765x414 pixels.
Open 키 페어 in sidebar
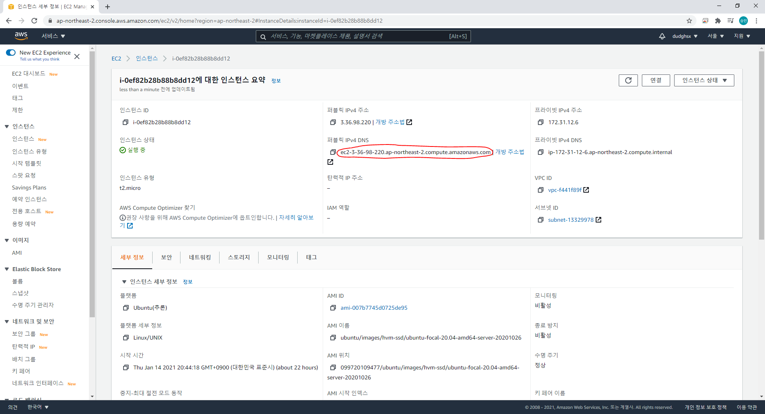(21, 371)
